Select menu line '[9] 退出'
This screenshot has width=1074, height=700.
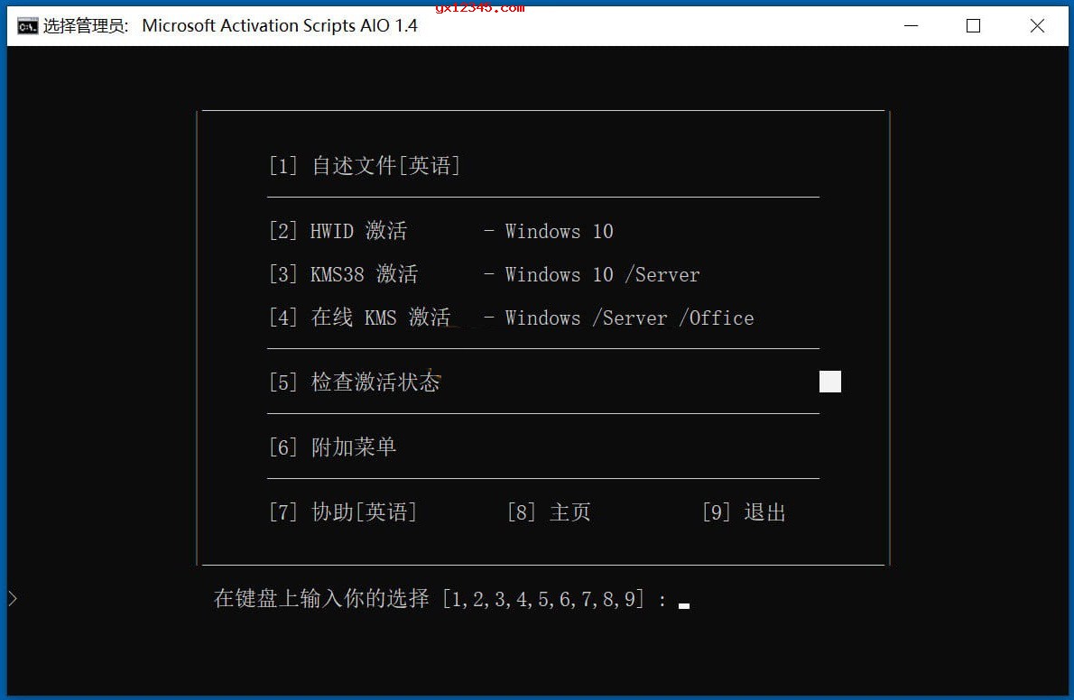pos(745,511)
